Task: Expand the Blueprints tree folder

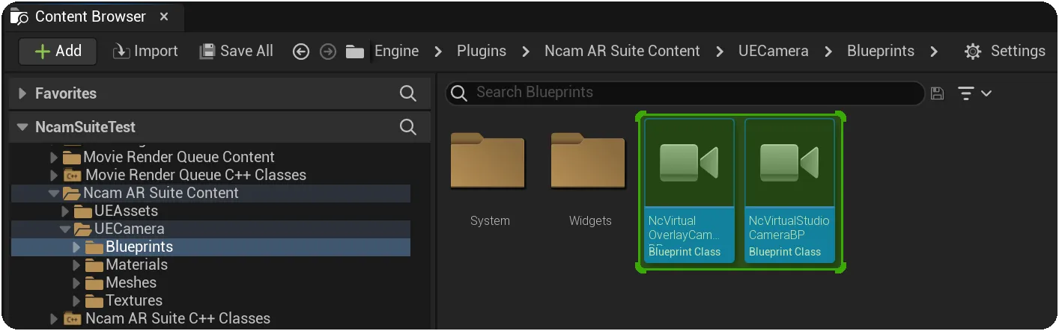Action: (x=76, y=247)
